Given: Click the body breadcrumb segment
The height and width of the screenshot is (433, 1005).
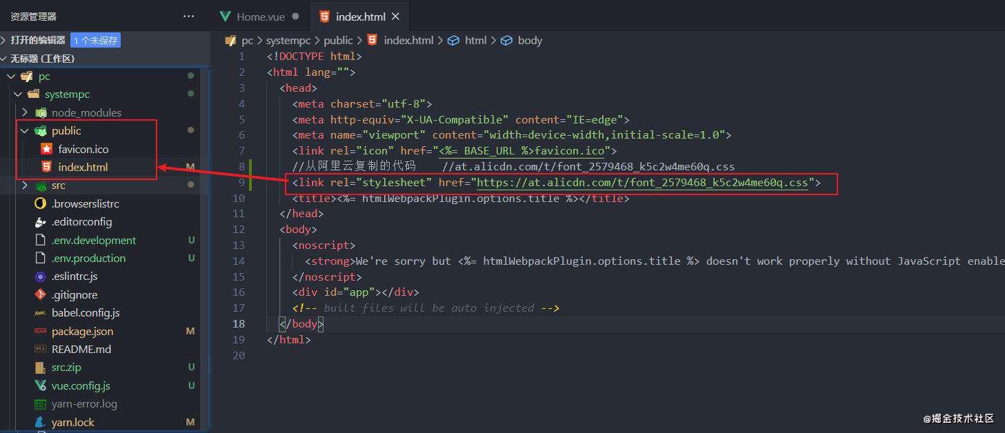Looking at the screenshot, I should click(530, 41).
